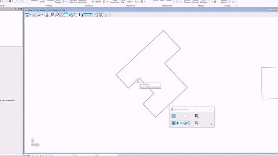Viewport: 278px width, 156px height.
Task: Choose Line selection method in Element Selection
Action: coord(189,116)
